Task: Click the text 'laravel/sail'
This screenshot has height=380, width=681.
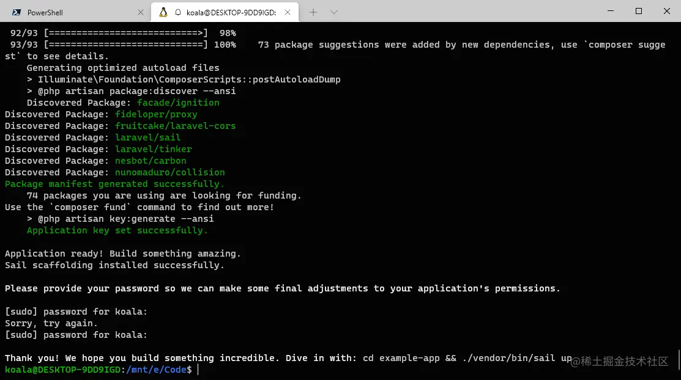Action: [x=147, y=137]
